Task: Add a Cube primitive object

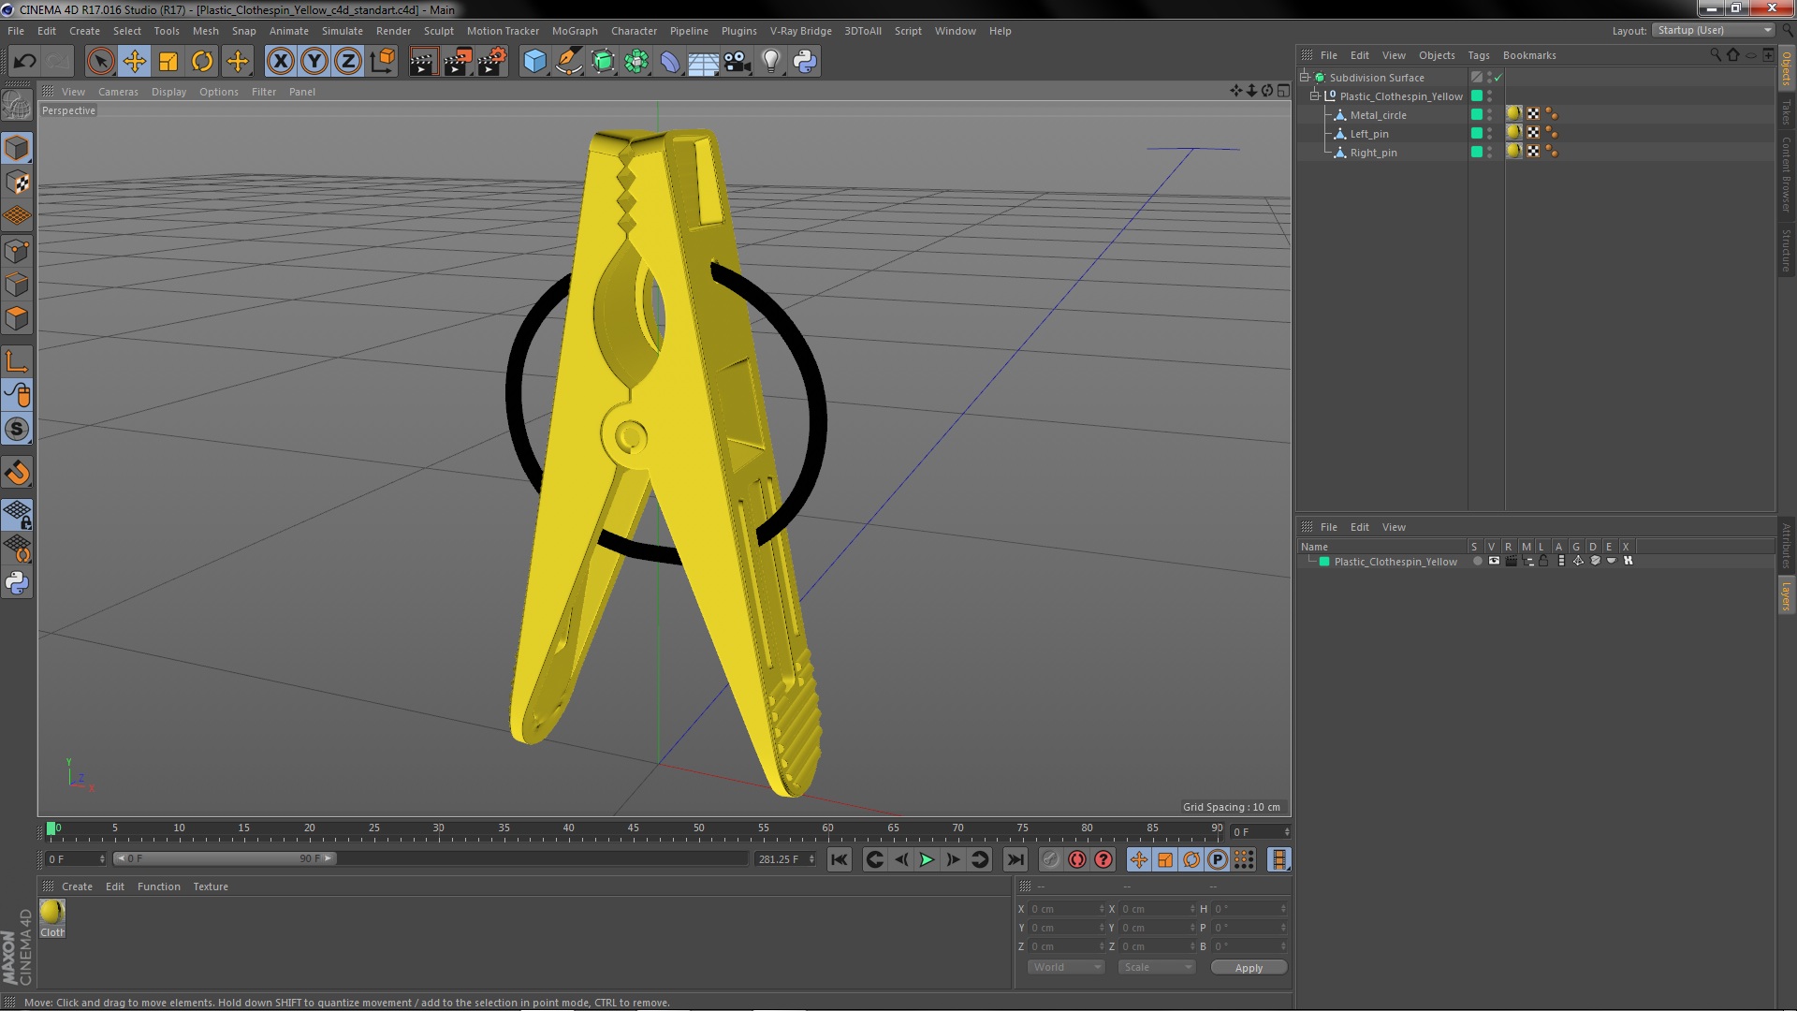Action: click(534, 62)
